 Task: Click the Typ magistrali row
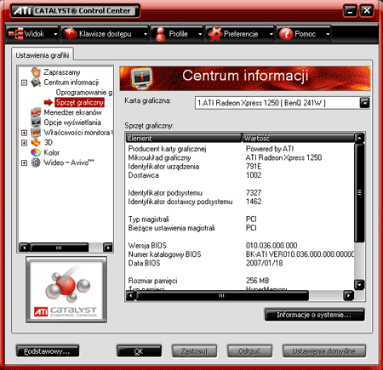[x=240, y=219]
